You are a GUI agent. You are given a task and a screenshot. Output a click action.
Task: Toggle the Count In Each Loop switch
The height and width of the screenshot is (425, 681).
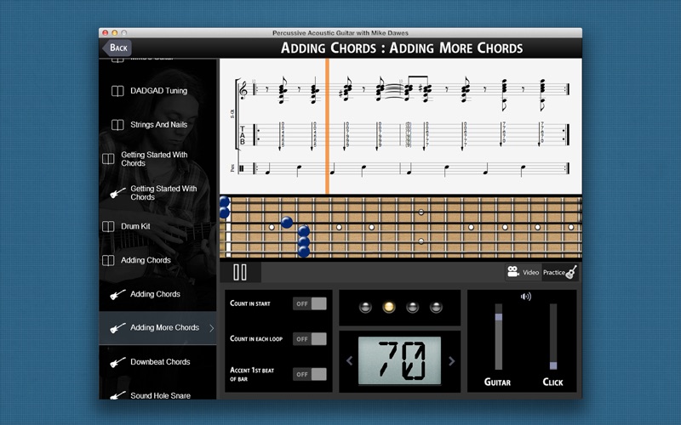click(310, 338)
